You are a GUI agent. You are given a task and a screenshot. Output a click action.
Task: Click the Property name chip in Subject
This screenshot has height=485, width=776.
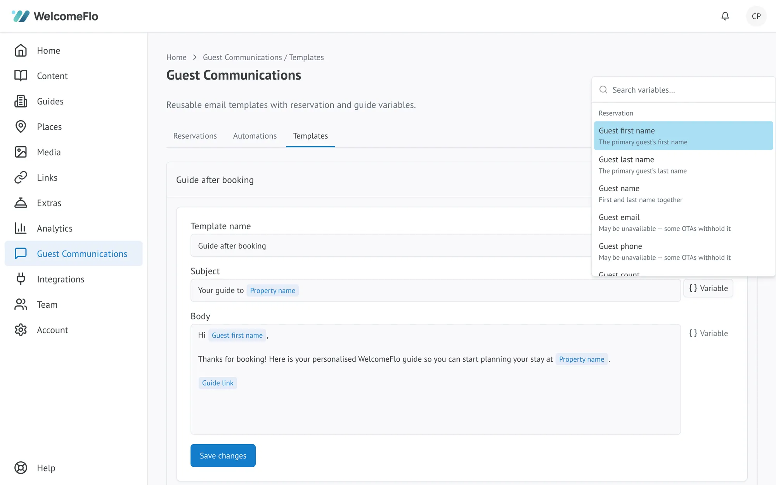coord(272,291)
